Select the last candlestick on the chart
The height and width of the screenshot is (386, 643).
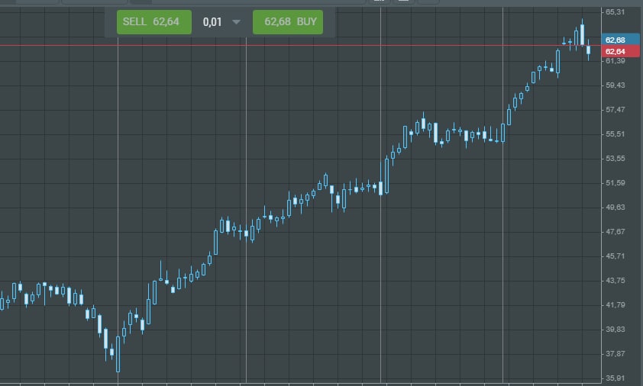[589, 50]
